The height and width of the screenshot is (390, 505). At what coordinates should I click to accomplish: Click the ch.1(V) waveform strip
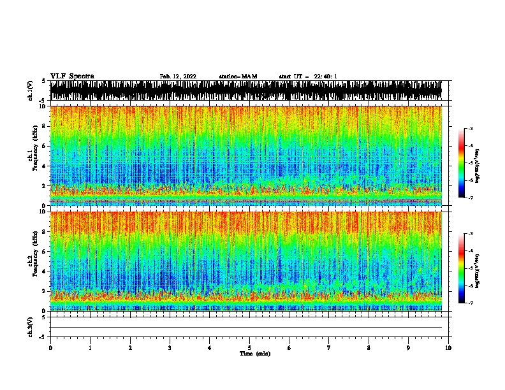246,90
